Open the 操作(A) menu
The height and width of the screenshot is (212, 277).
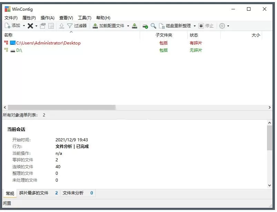click(47, 18)
